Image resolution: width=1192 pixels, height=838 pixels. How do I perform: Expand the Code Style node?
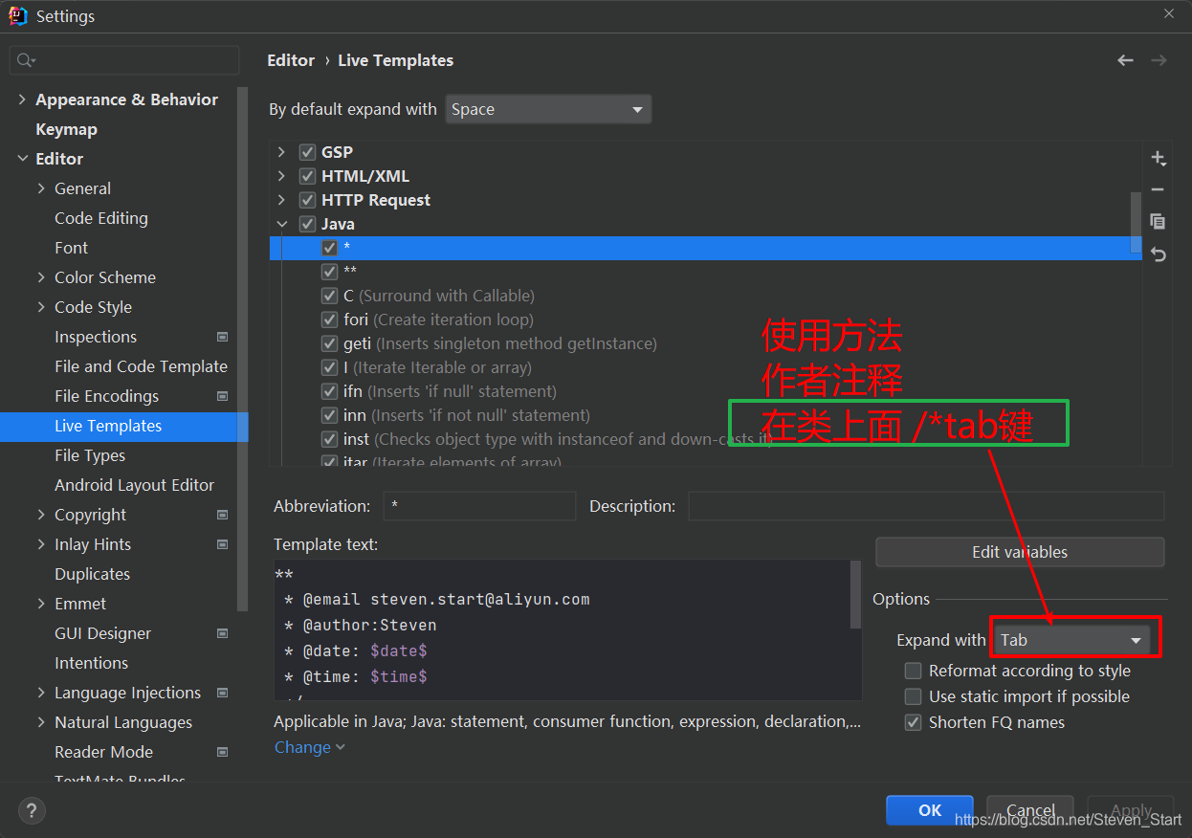click(x=41, y=307)
